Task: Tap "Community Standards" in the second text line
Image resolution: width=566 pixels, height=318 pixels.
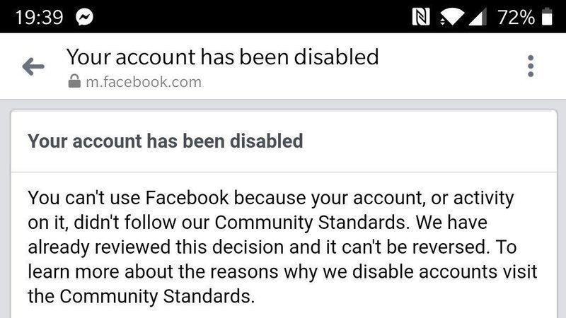Action: coord(311,223)
